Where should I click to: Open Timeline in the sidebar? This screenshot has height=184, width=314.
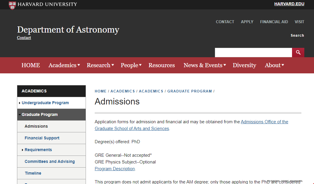pos(33,173)
